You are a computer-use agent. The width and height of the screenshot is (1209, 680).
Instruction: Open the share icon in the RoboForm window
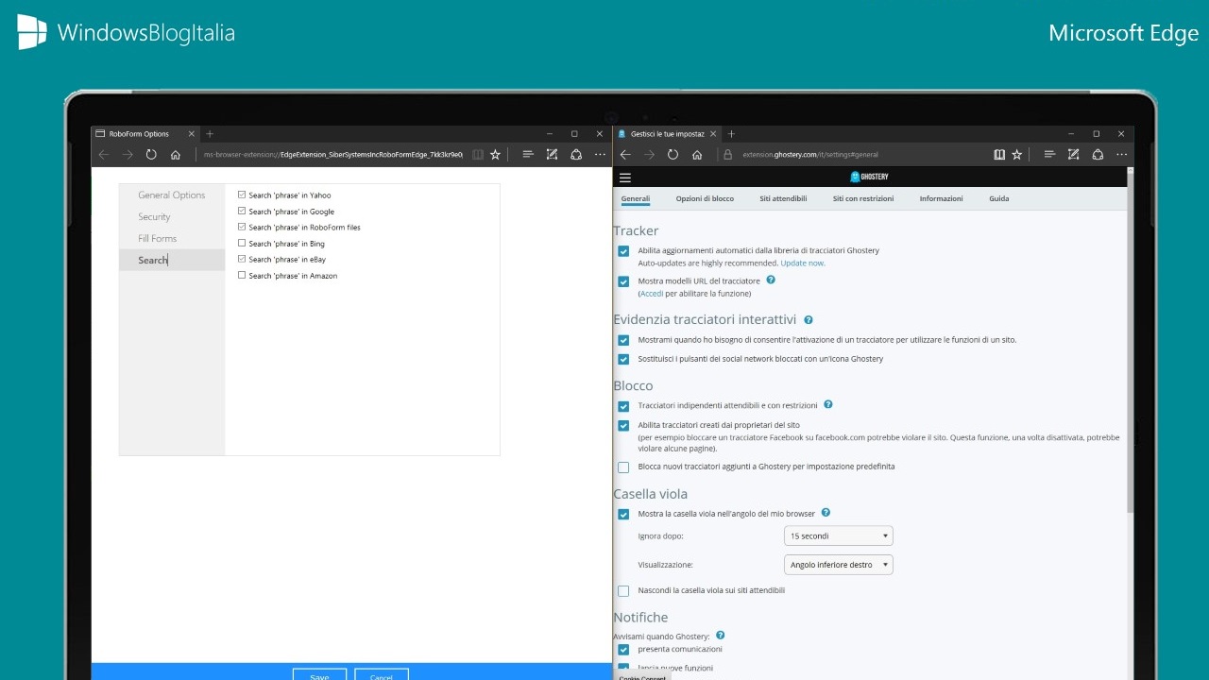coord(576,155)
